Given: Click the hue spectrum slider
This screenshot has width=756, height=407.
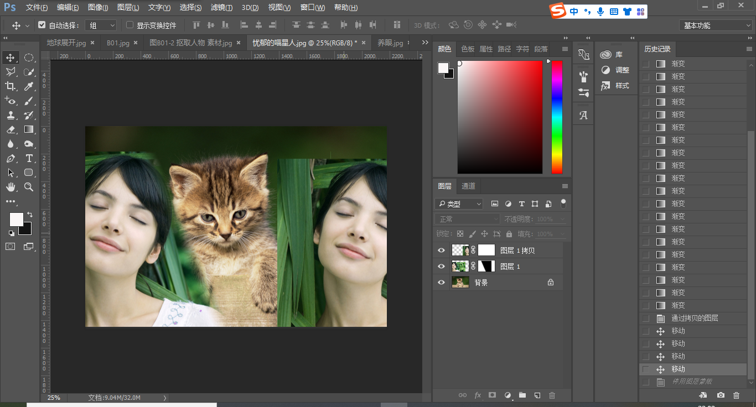Looking at the screenshot, I should coord(557,117).
